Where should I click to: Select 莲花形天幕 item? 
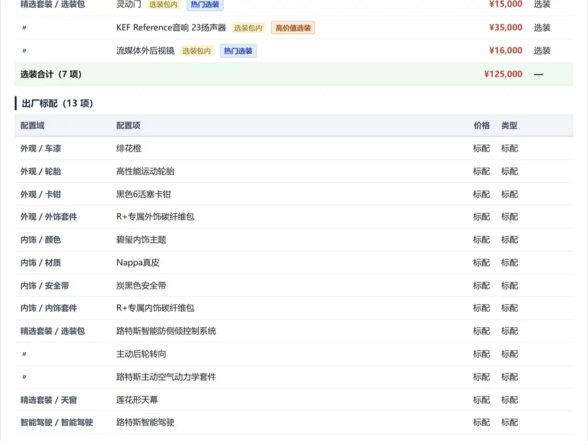pos(137,400)
